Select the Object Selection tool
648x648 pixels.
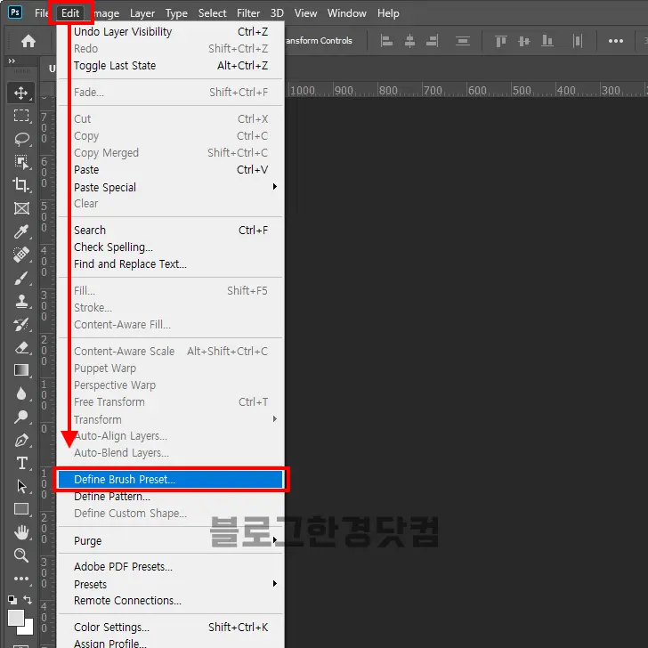[21, 162]
